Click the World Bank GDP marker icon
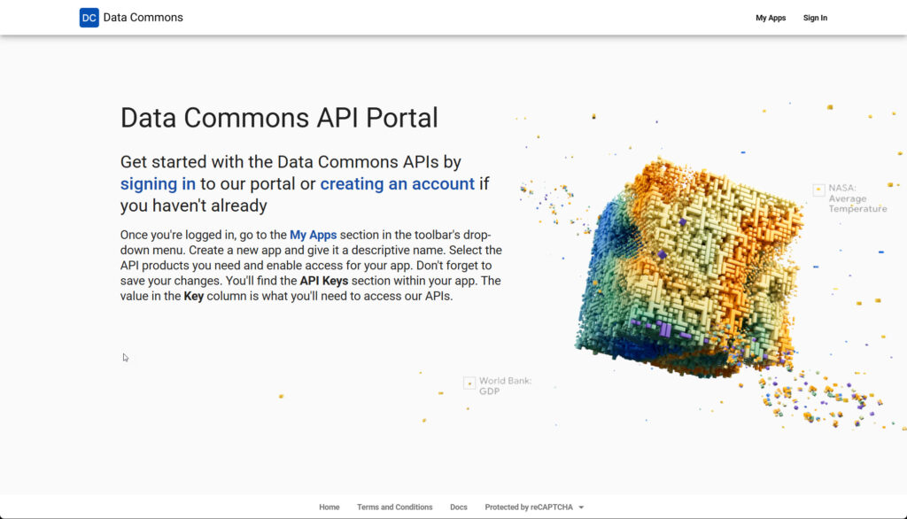This screenshot has width=907, height=519. pyautogui.click(x=469, y=382)
